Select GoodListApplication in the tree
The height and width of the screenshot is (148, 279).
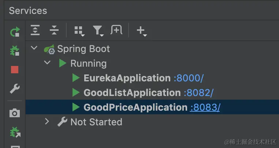(x=132, y=93)
